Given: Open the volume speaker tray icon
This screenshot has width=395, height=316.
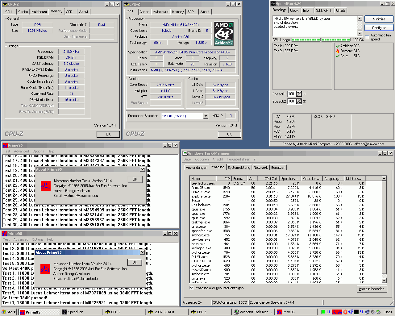Looking at the screenshot, I should 373,312.
